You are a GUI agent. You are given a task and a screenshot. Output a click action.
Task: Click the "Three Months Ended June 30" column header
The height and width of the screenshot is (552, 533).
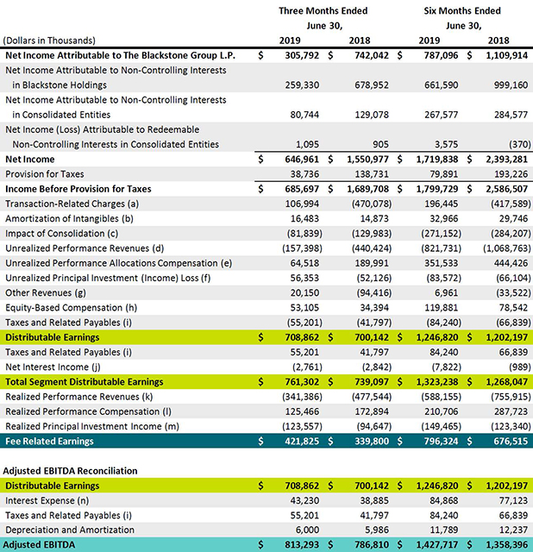pyautogui.click(x=323, y=18)
